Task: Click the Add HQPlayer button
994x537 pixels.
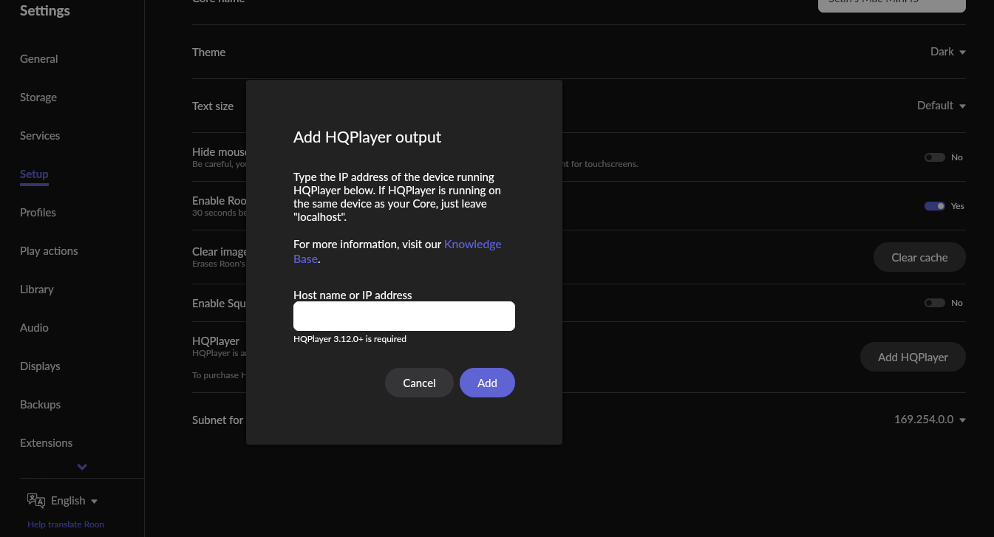Action: (913, 357)
